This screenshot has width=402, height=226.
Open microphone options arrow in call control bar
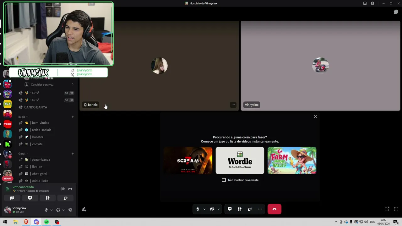click(204, 209)
